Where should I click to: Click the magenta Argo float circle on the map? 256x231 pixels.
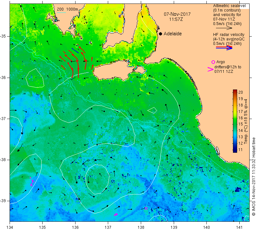(146, 209)
